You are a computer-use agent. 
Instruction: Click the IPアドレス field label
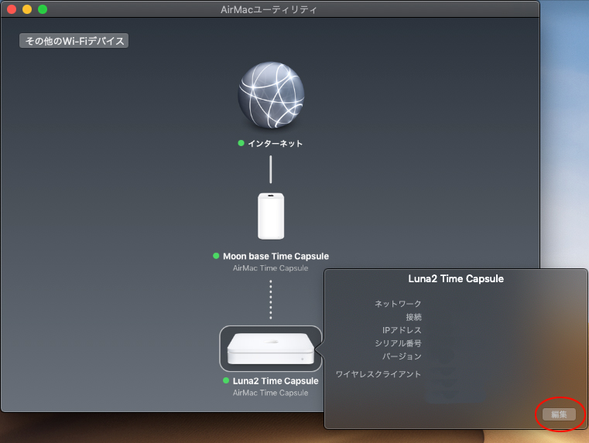point(402,330)
